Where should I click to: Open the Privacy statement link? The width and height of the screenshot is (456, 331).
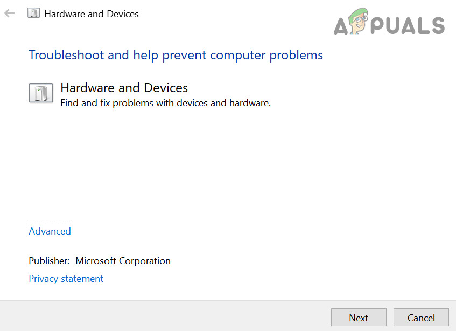(x=66, y=279)
